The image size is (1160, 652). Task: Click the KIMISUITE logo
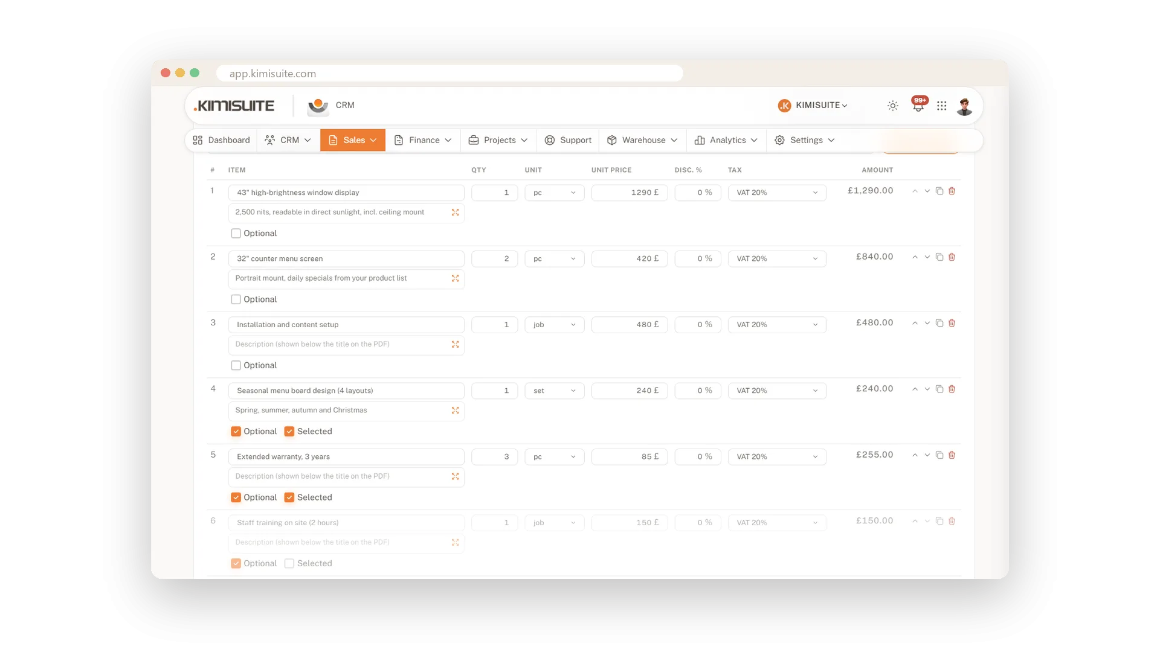(x=234, y=106)
